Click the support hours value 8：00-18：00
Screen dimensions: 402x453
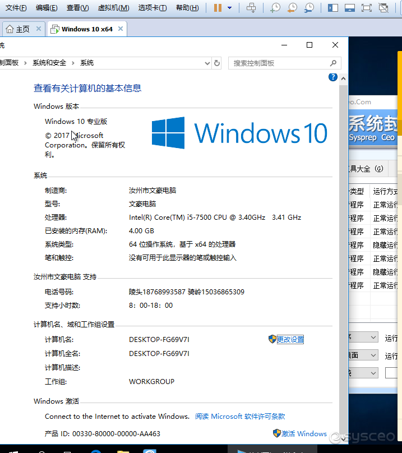pyautogui.click(x=151, y=306)
